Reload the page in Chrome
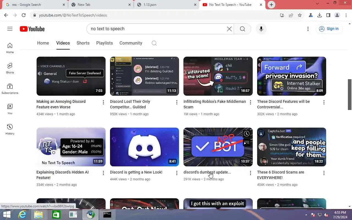Screen dimensions: 352x220 24,15
